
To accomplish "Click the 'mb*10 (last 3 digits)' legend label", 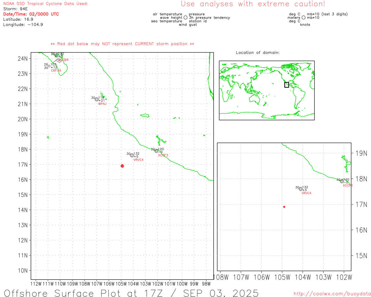I will coord(327,14).
